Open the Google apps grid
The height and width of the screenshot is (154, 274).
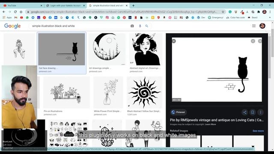(254, 26)
